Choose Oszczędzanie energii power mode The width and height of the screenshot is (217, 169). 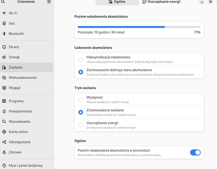139,125
